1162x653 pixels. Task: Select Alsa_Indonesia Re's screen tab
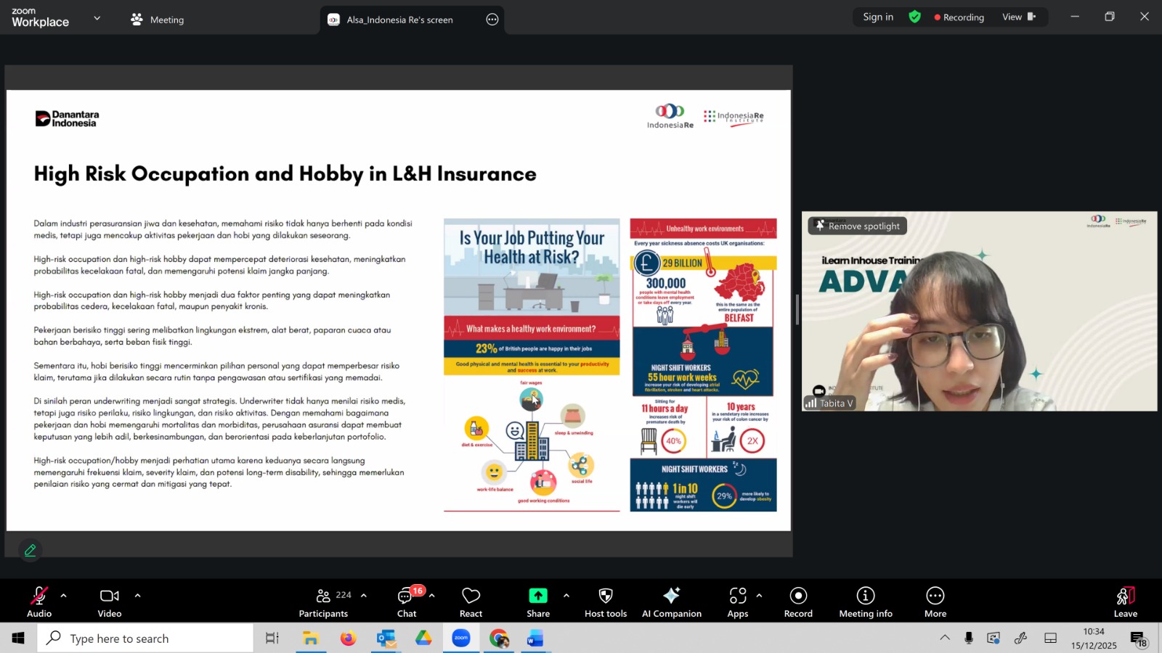pyautogui.click(x=399, y=20)
